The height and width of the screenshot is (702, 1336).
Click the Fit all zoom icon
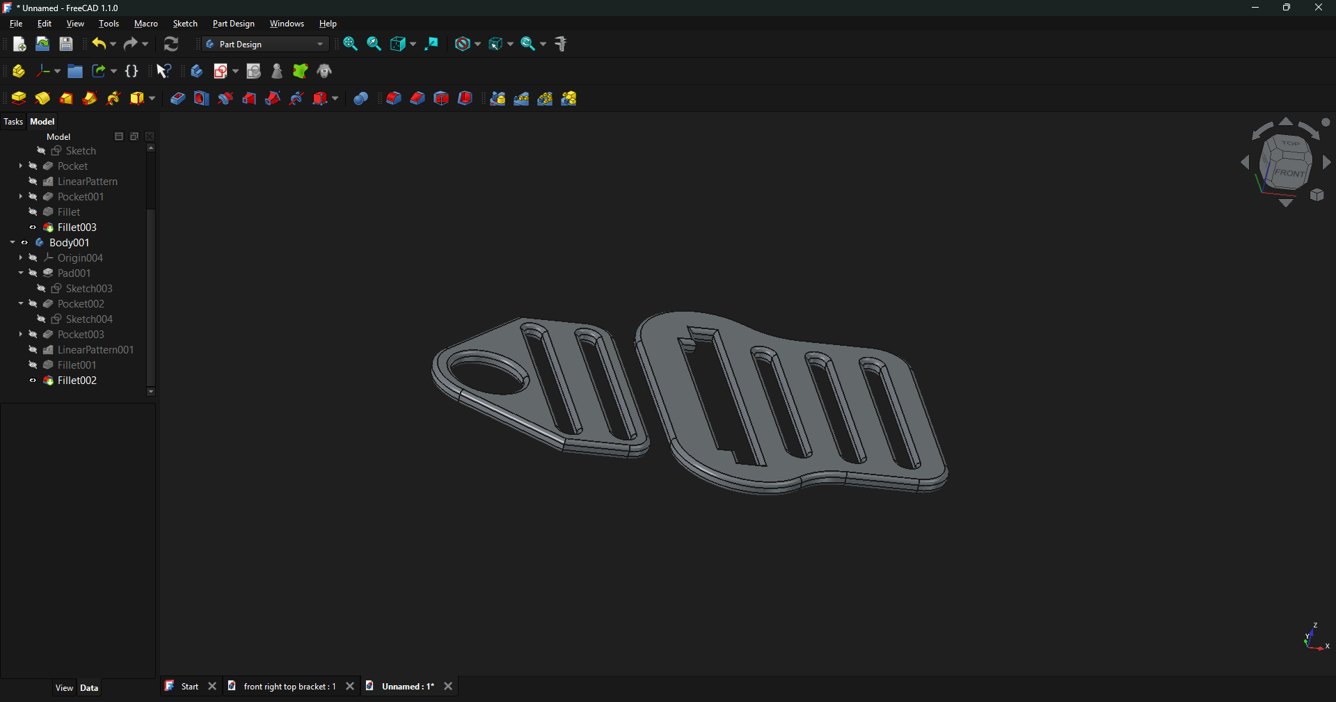[x=351, y=44]
